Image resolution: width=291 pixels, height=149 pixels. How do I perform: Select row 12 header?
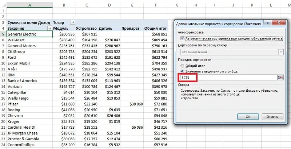point(3,75)
